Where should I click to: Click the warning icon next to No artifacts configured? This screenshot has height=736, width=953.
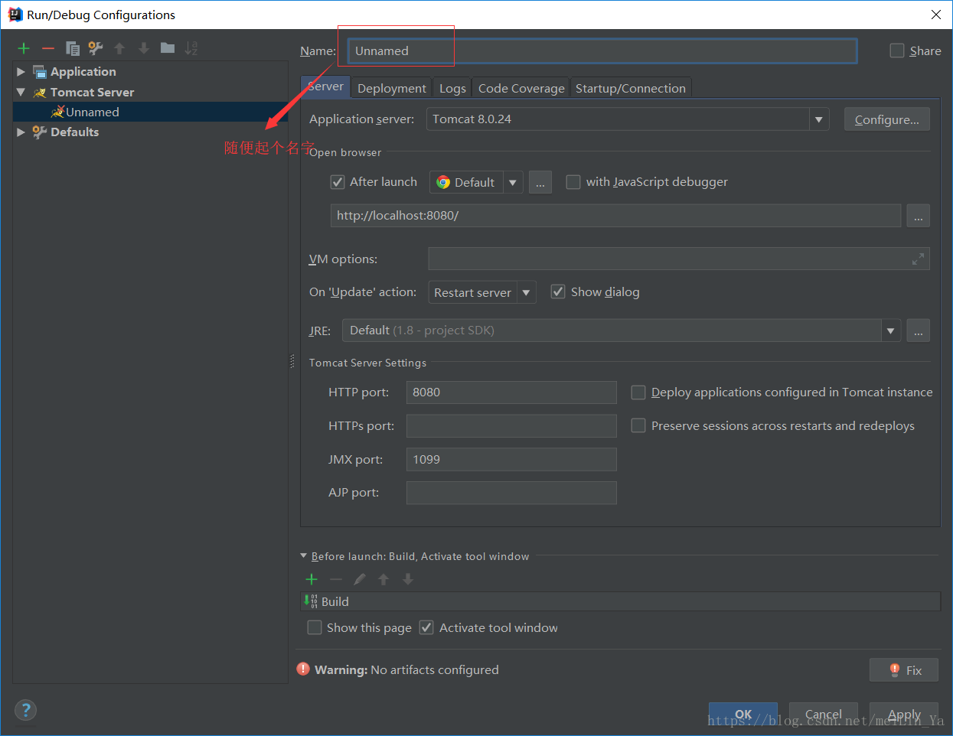(x=303, y=669)
